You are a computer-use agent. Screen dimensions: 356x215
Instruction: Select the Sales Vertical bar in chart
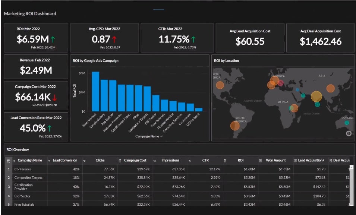pos(95,91)
